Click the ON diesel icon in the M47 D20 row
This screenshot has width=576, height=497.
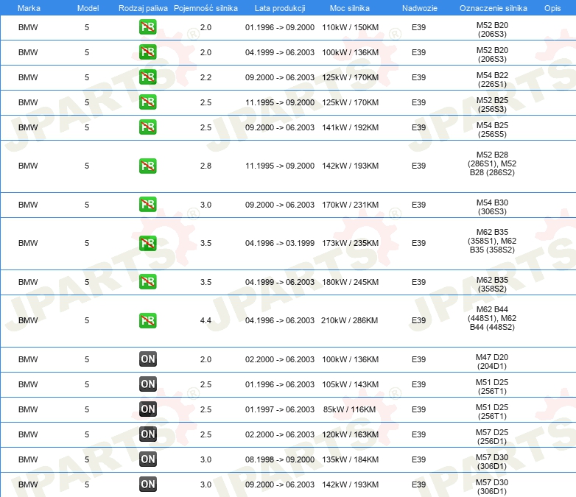[x=147, y=359]
